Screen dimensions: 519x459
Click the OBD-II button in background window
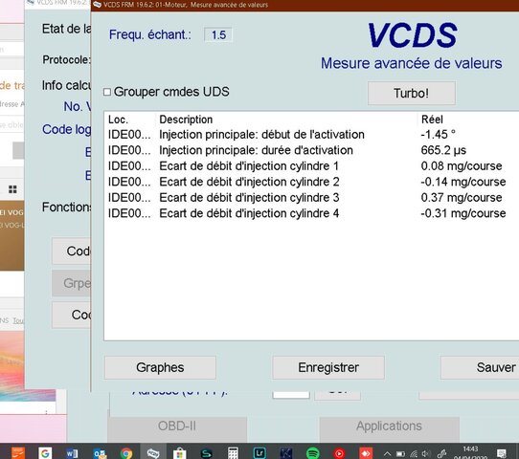point(177,429)
